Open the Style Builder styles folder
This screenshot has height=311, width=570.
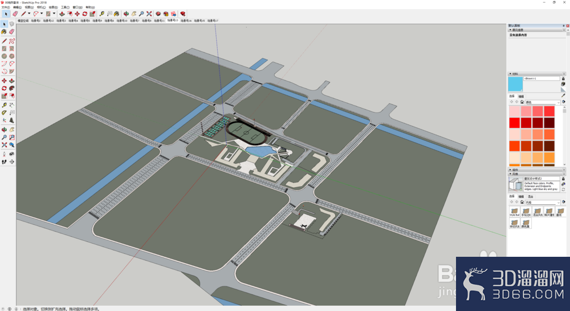pos(514,212)
